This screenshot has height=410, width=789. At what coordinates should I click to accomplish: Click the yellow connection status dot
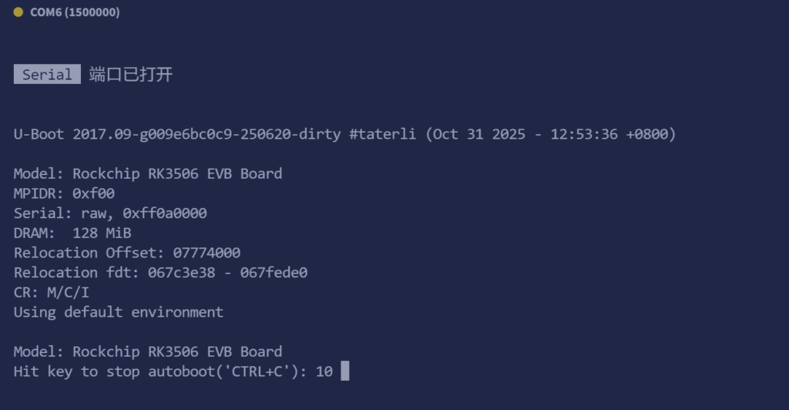(x=18, y=12)
